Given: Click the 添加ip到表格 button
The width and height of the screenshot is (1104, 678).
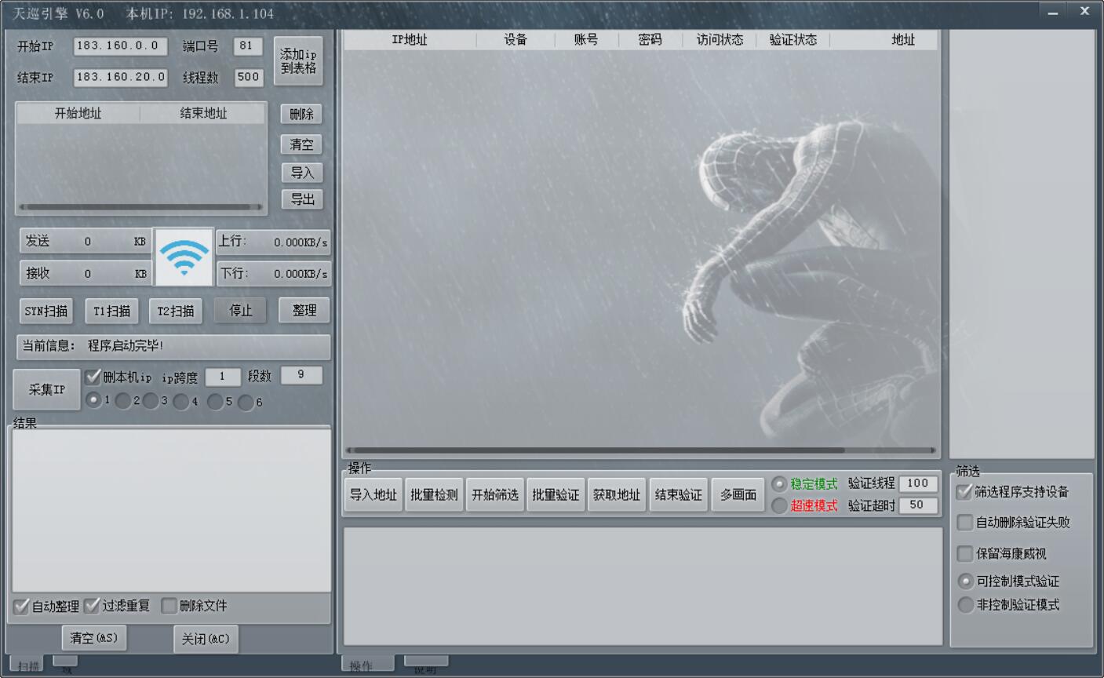Looking at the screenshot, I should pyautogui.click(x=299, y=61).
